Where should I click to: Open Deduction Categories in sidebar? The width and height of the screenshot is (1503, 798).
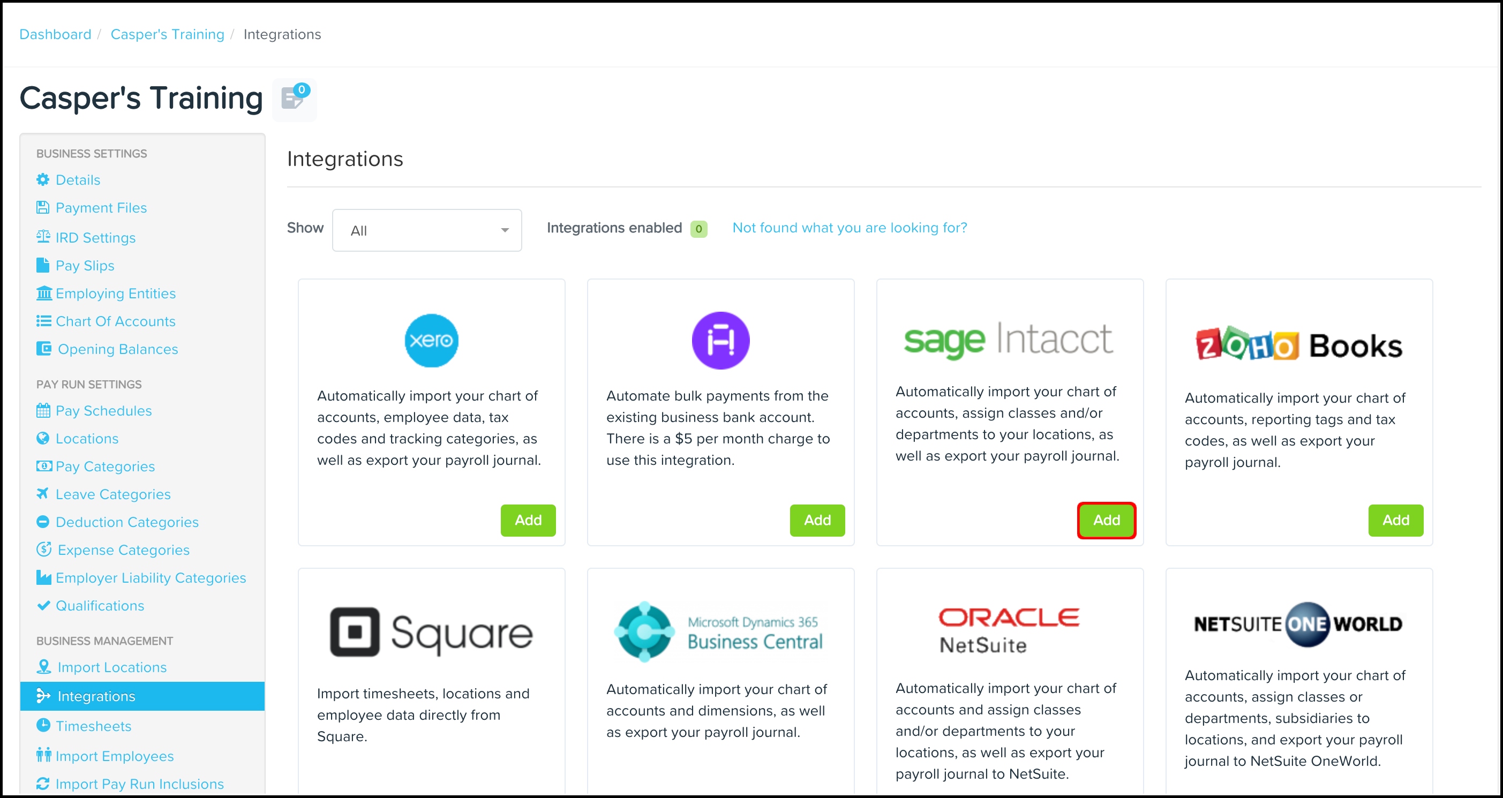(126, 522)
